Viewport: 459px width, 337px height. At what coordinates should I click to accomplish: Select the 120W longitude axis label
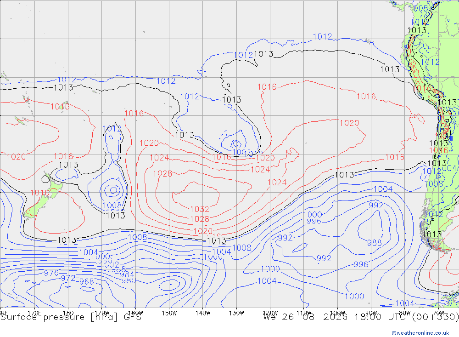click(x=270, y=313)
